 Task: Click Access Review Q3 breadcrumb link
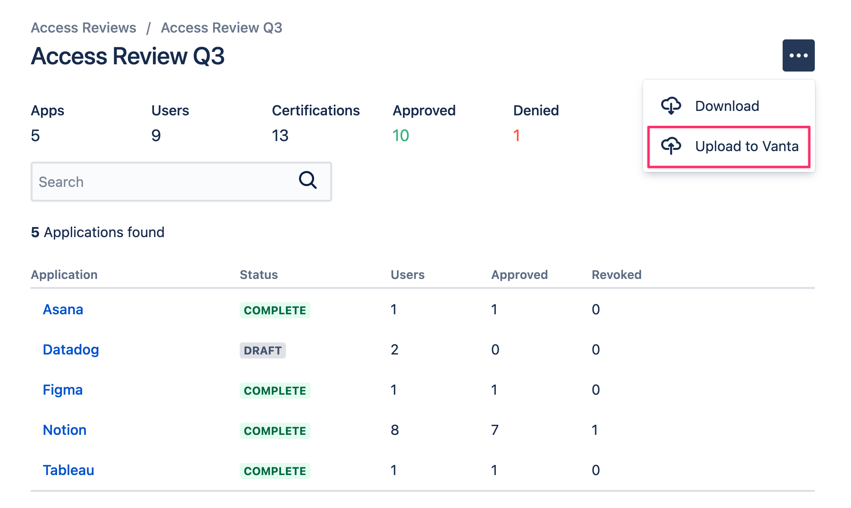click(221, 28)
